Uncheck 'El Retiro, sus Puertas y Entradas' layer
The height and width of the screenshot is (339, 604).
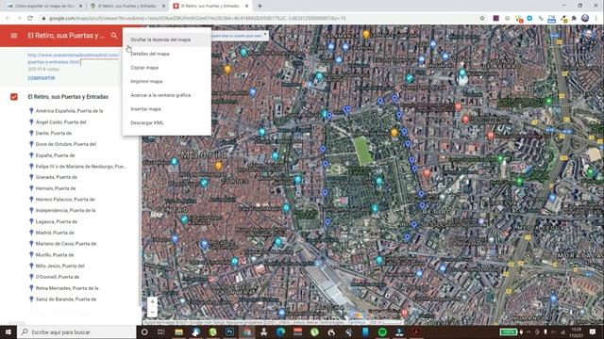click(14, 97)
